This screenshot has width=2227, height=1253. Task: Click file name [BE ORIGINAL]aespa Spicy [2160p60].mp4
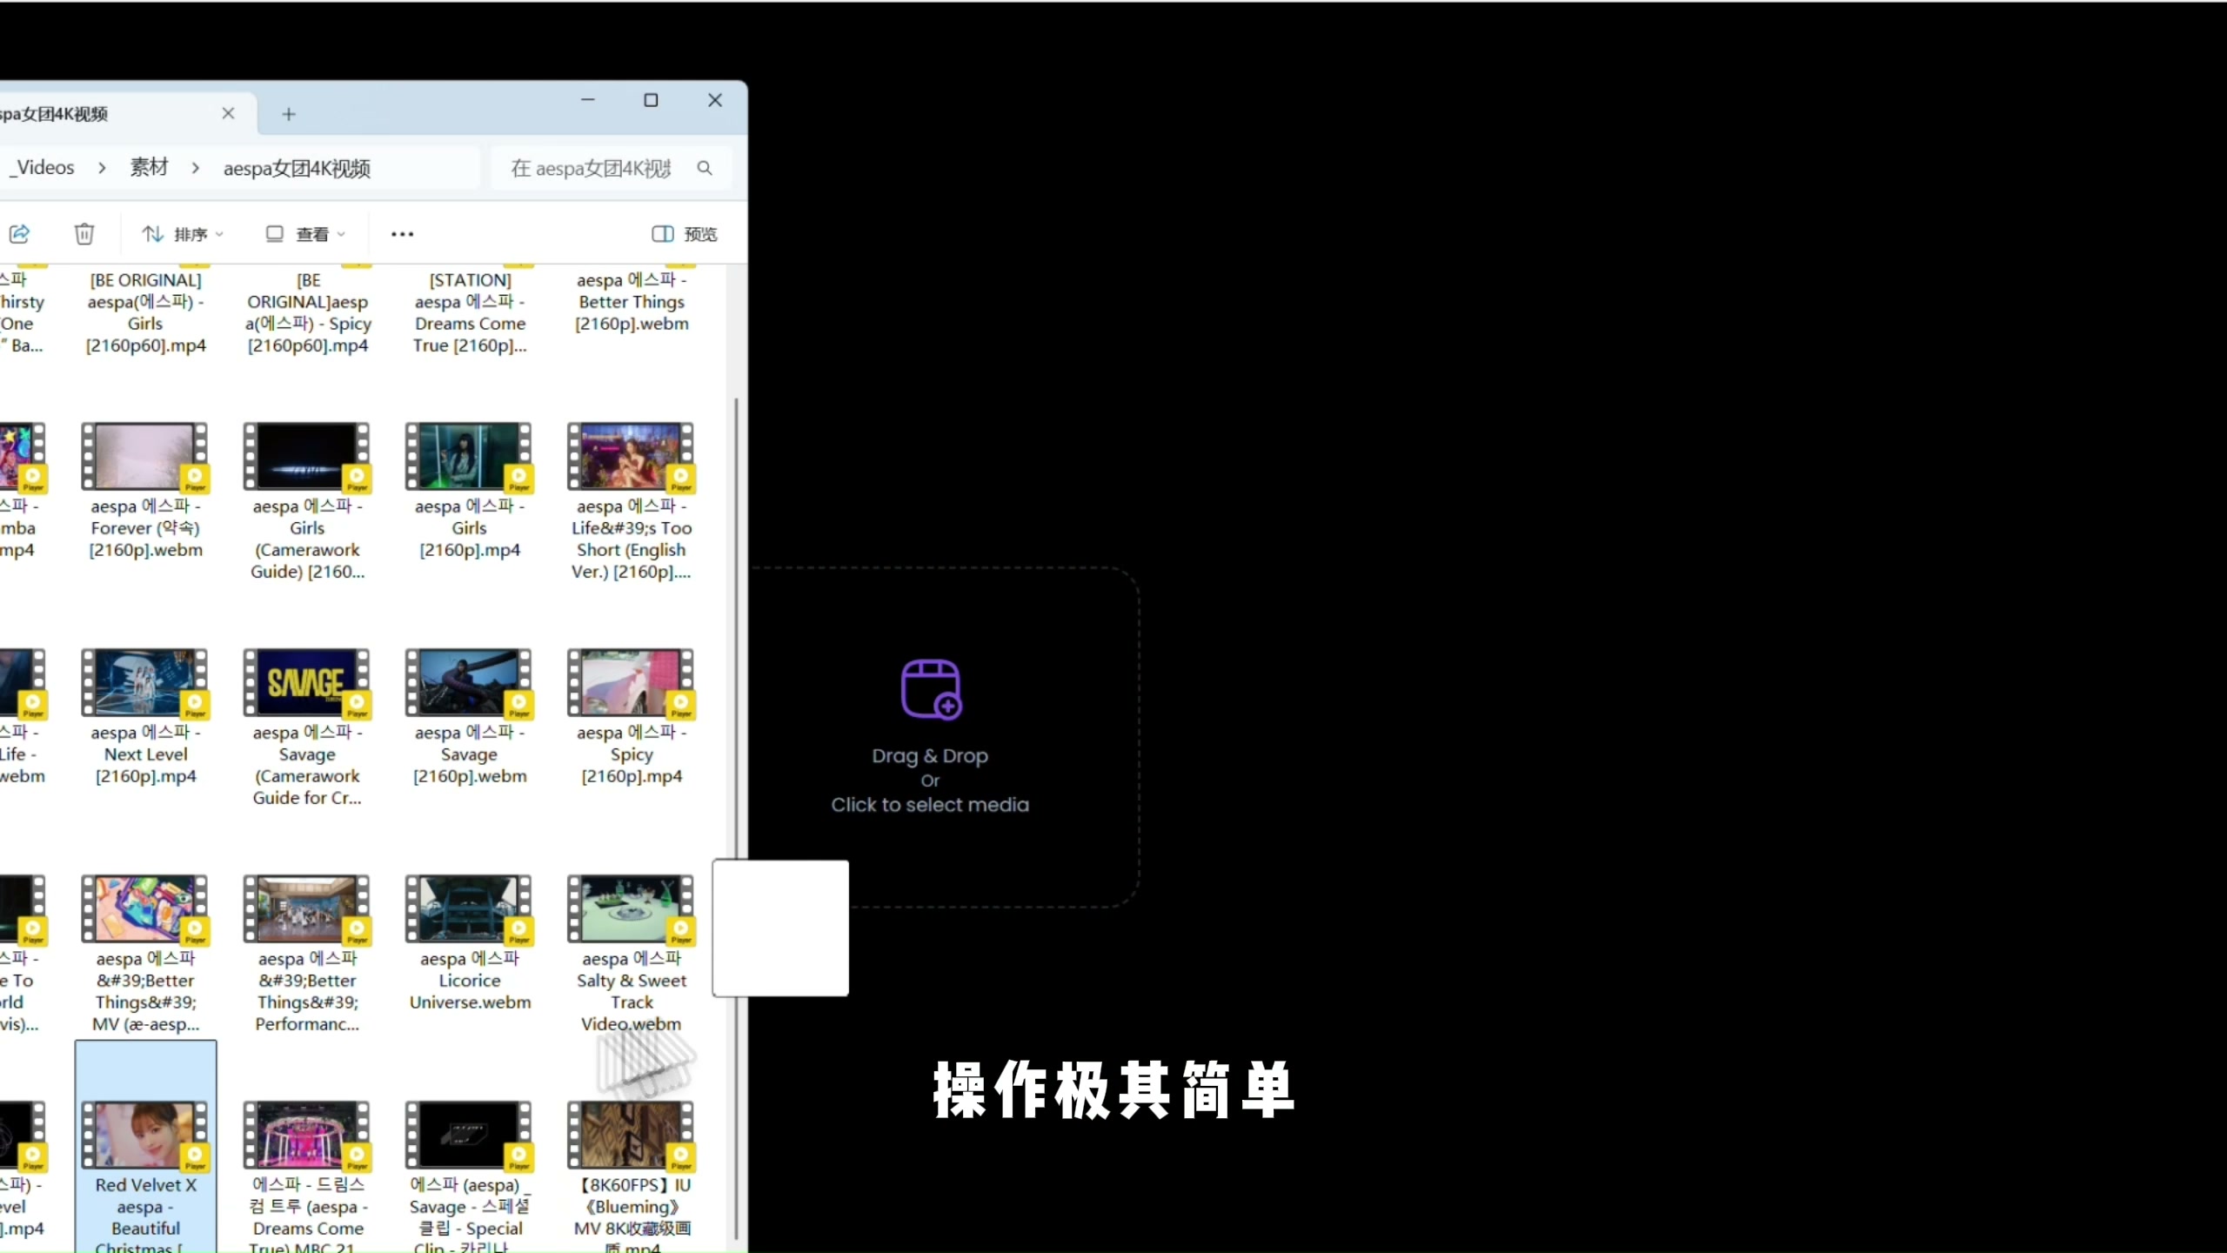pos(308,312)
